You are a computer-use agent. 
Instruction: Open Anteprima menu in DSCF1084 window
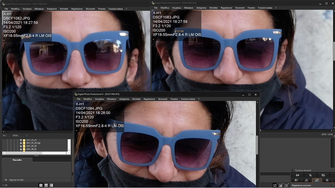124,99
